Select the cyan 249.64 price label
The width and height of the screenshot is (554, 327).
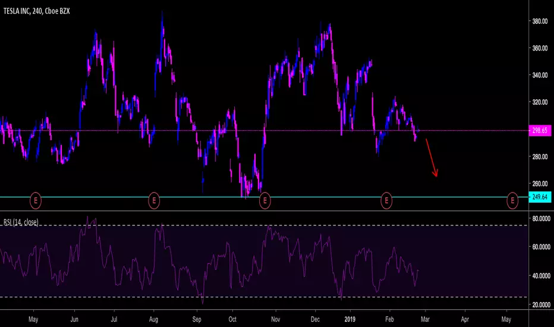(540, 197)
